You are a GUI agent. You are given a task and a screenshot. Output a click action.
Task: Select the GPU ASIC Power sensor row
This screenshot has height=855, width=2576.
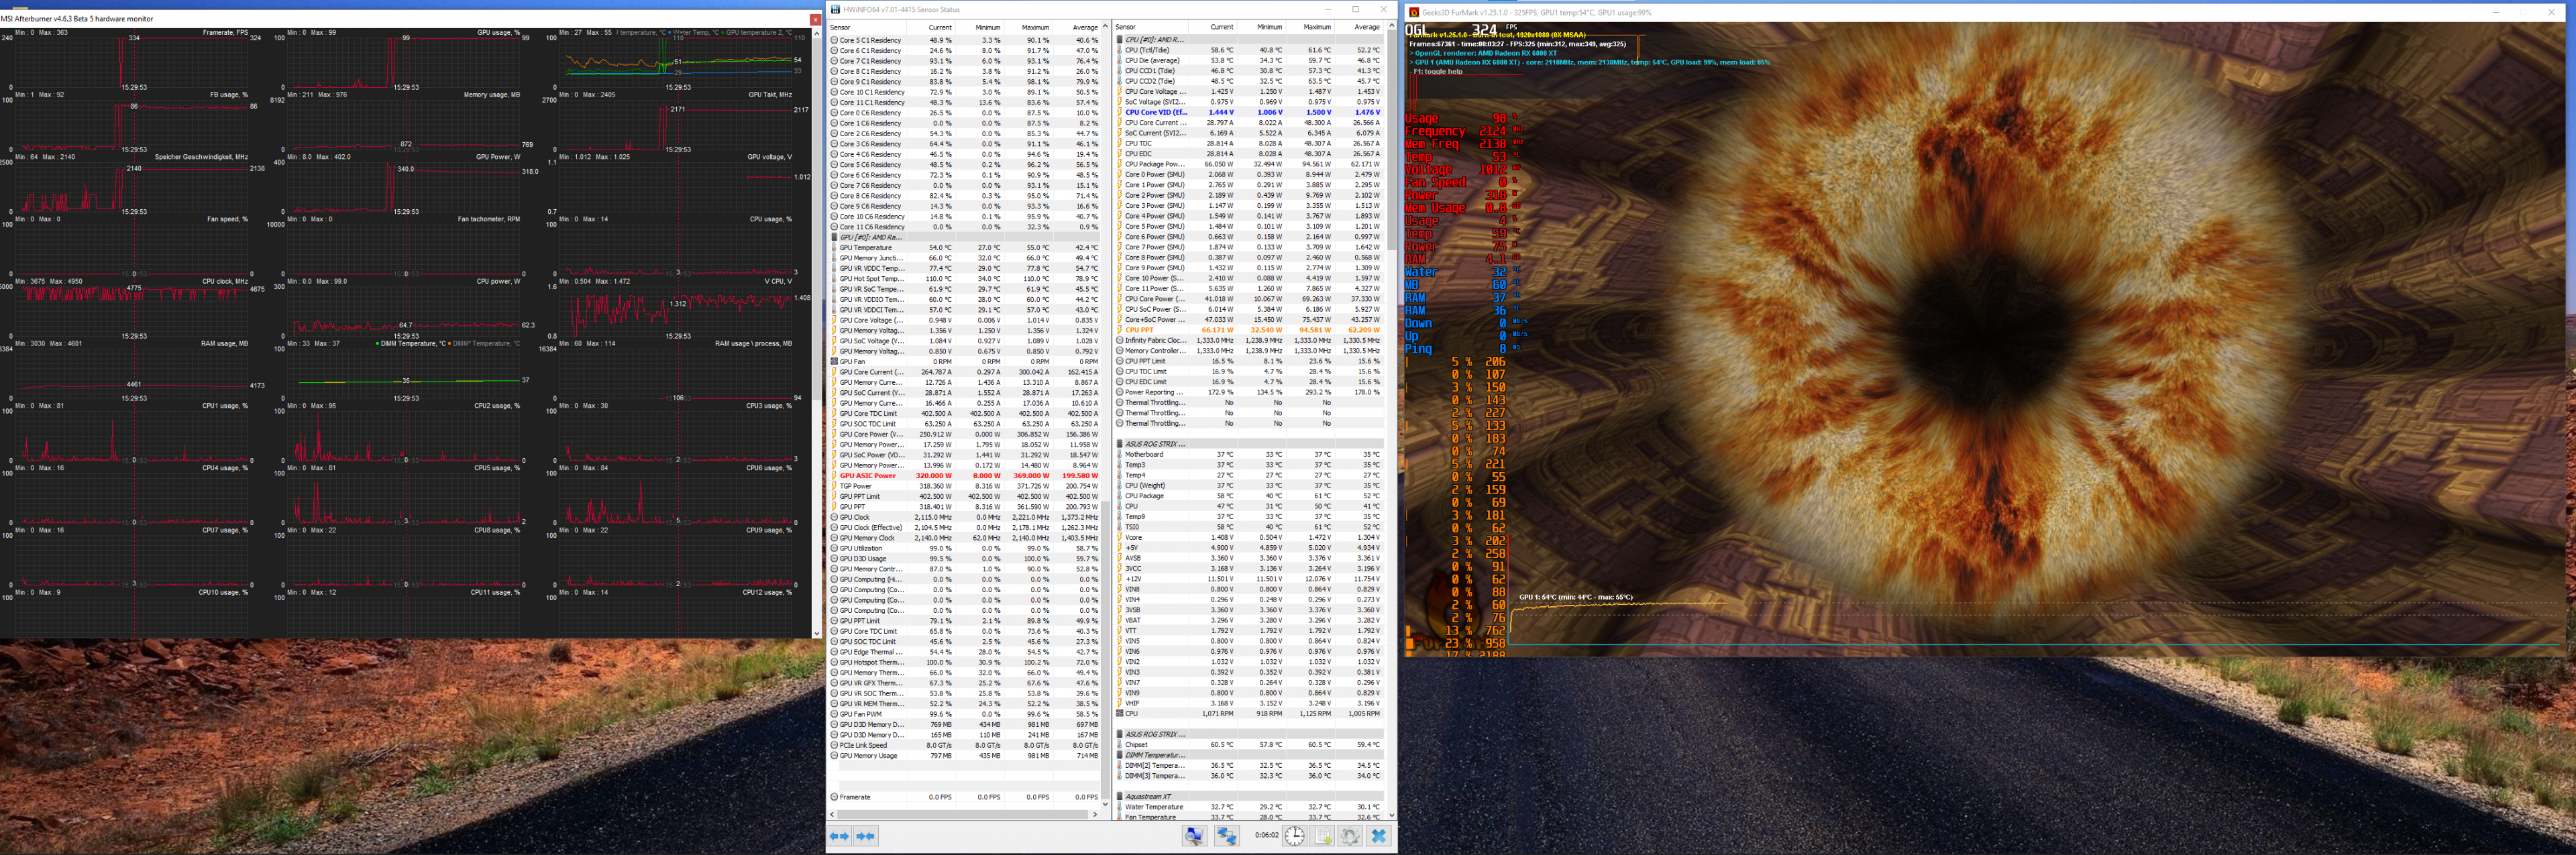click(x=868, y=476)
